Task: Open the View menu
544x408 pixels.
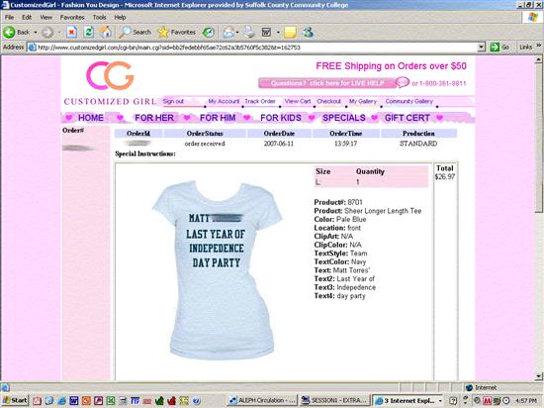Action: 45,17
